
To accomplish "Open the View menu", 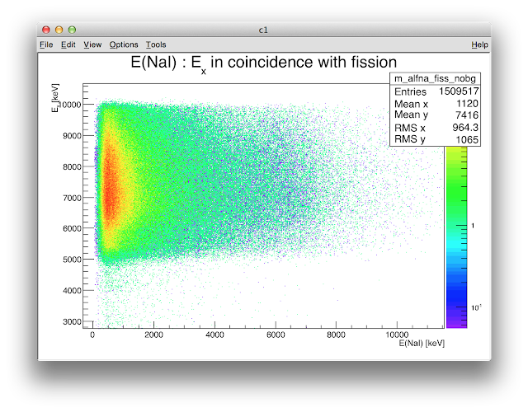I will pyautogui.click(x=92, y=44).
